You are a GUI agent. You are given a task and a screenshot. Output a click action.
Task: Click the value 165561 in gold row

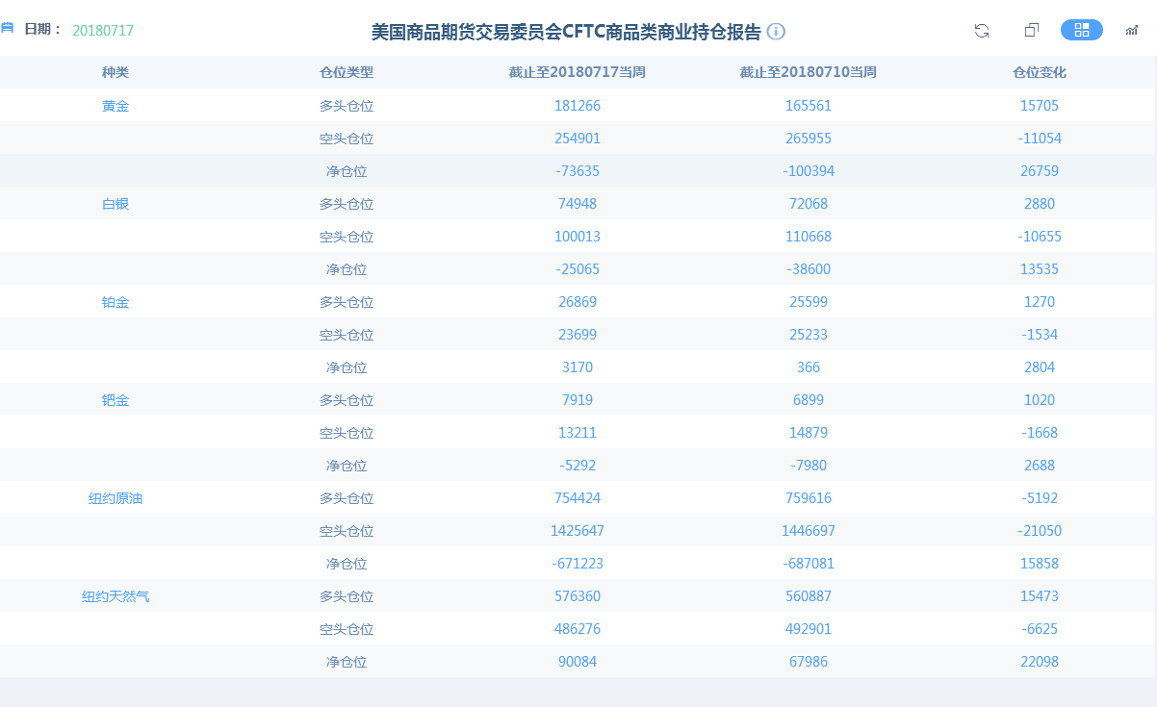click(809, 106)
